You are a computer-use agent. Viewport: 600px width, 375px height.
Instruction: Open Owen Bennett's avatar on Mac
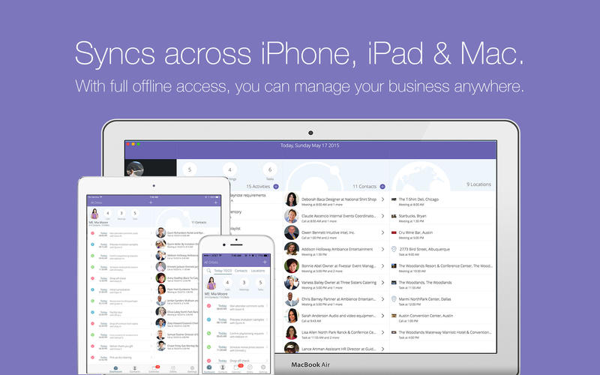point(291,232)
